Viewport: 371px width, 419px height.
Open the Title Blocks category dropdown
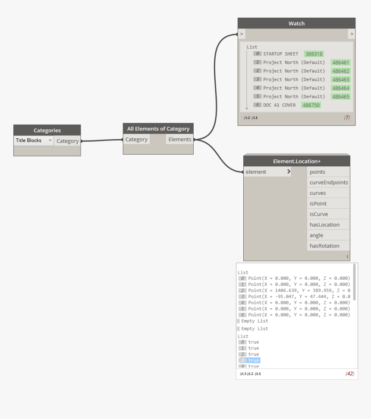click(34, 141)
